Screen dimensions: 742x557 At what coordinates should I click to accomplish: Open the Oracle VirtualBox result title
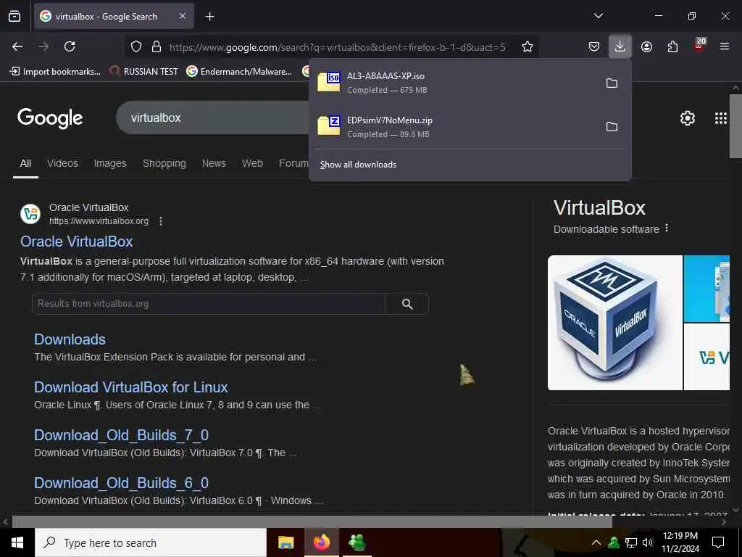77,242
